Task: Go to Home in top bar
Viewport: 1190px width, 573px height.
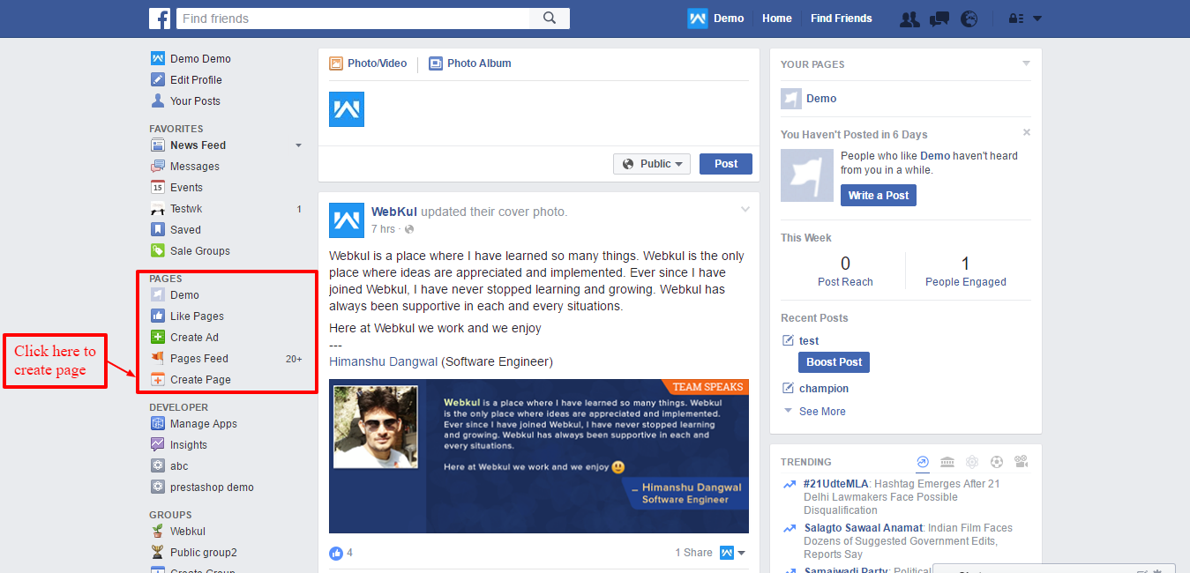Action: 777,19
